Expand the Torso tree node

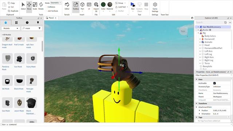pyautogui.click(x=200, y=63)
